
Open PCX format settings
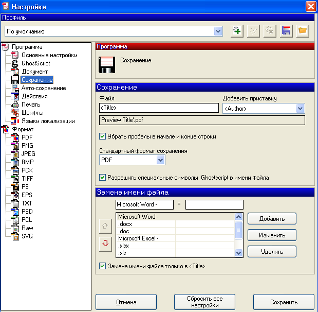point(27,170)
